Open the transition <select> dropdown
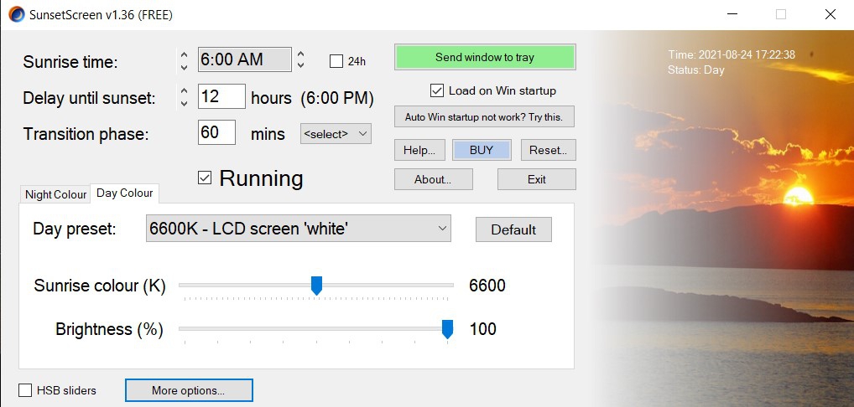 coord(336,134)
